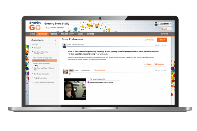
Task: Click the purple marker beside Wonderful comment
Action: [x=88, y=82]
